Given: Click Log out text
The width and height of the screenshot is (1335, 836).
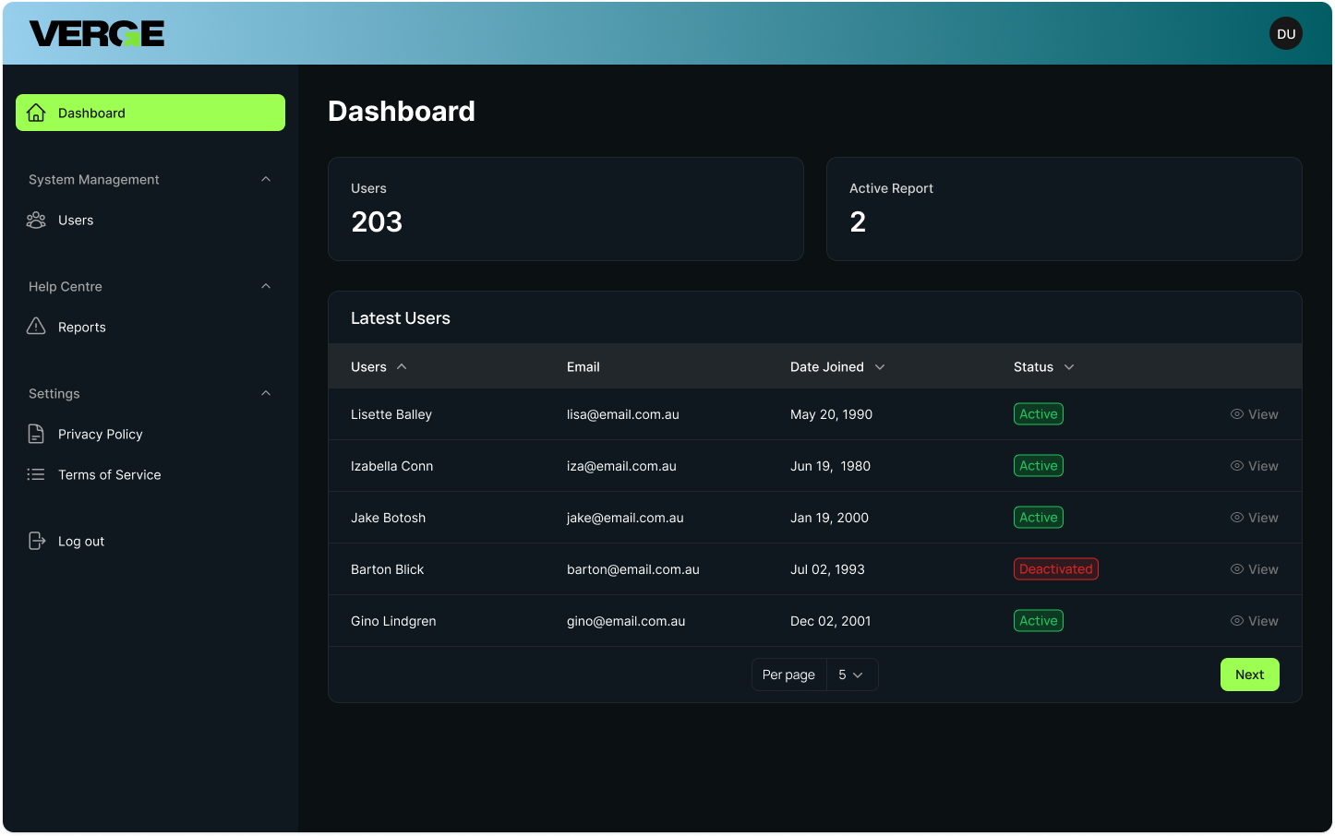Looking at the screenshot, I should (x=81, y=541).
